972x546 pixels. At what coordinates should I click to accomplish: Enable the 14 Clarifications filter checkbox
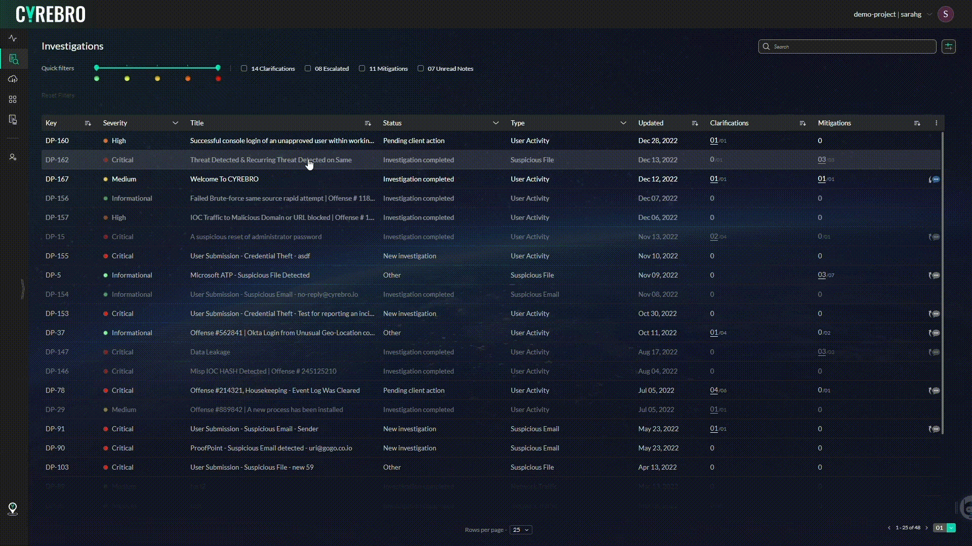[x=244, y=68]
